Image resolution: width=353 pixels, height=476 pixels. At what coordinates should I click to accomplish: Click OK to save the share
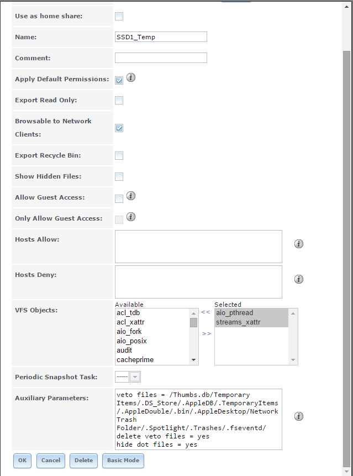point(22,461)
